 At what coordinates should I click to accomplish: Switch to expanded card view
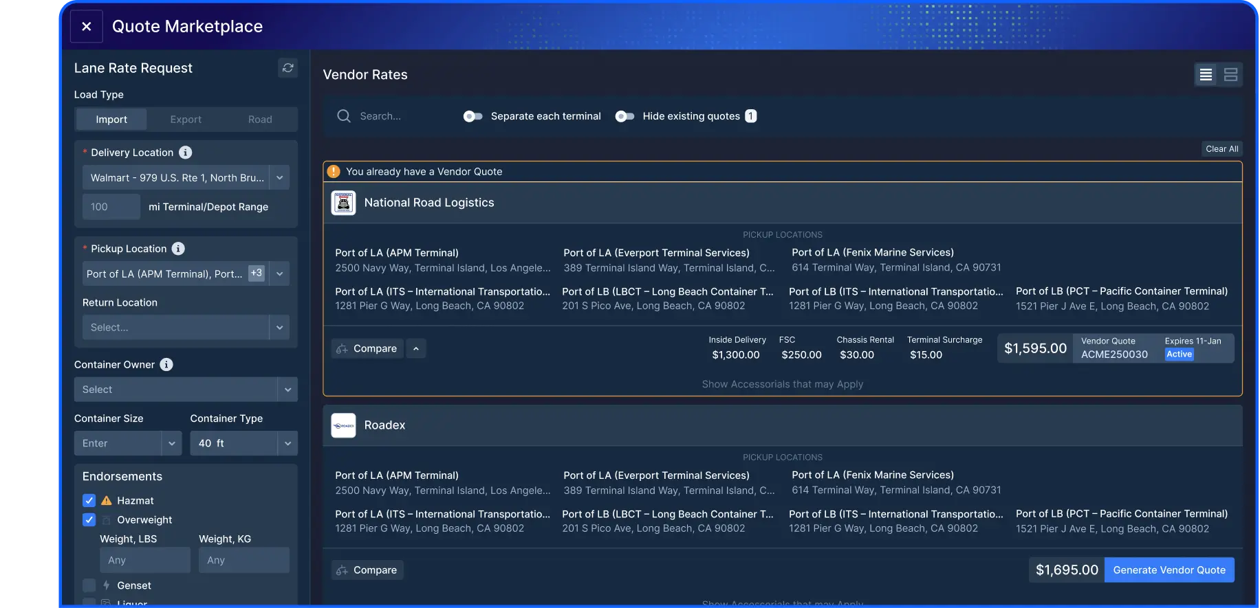tap(1231, 75)
